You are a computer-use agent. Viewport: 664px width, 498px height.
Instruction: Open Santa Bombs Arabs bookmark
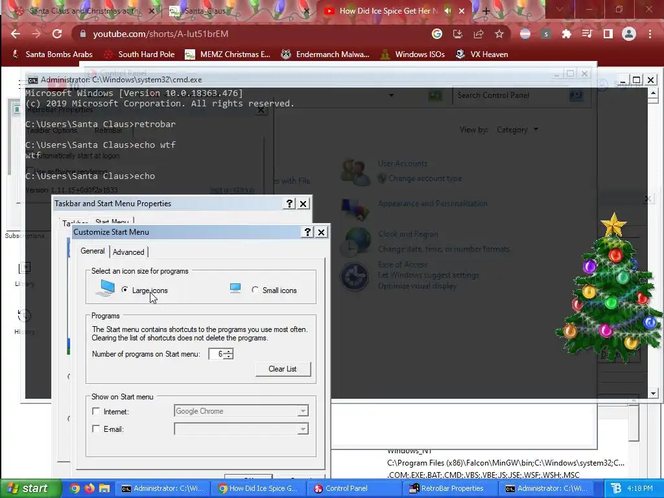(x=52, y=54)
